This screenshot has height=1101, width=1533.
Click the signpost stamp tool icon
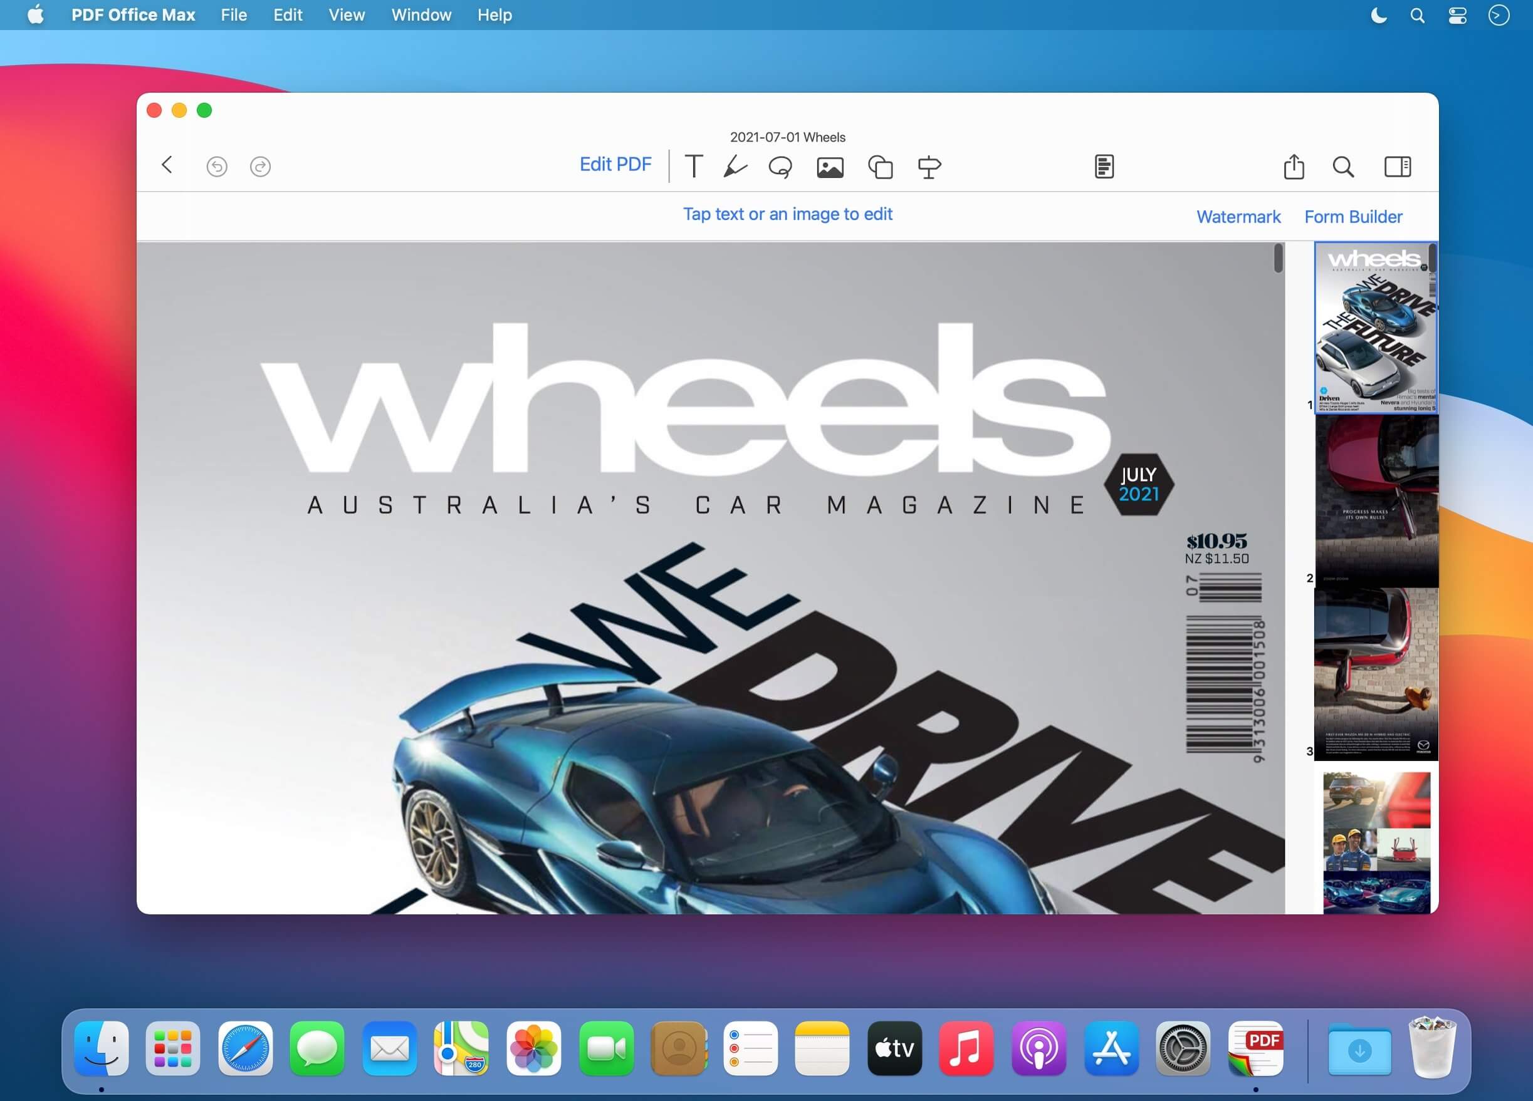pos(929,167)
